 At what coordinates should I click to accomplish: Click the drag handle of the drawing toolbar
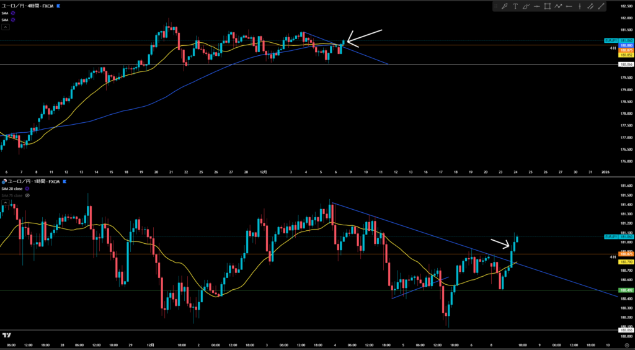coord(496,7)
